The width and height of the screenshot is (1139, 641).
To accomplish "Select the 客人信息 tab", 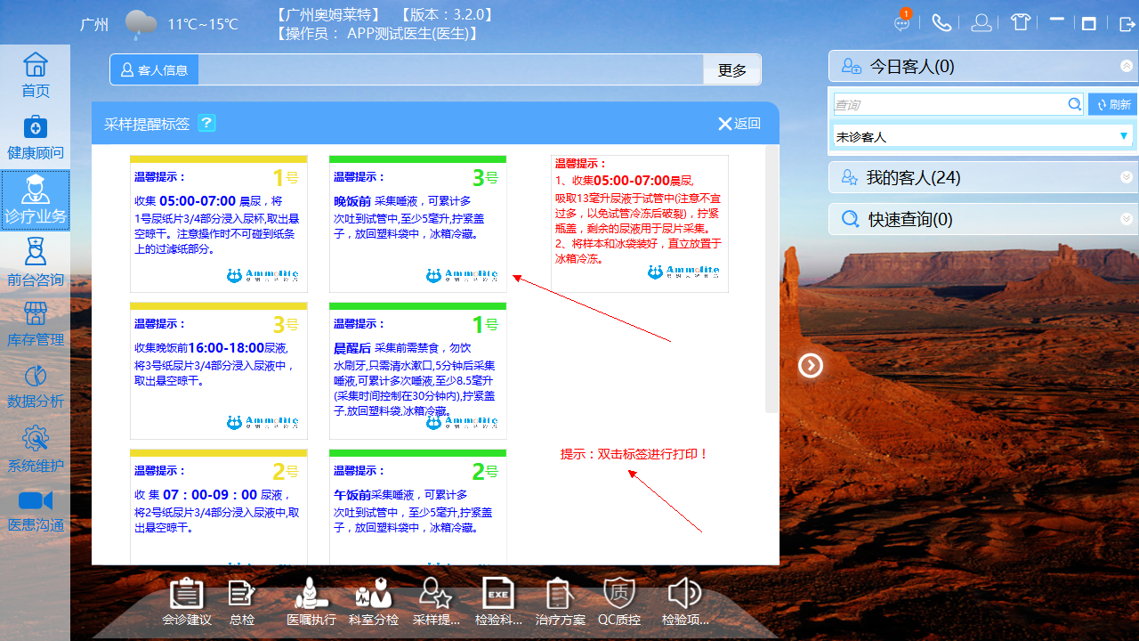I will tap(155, 69).
